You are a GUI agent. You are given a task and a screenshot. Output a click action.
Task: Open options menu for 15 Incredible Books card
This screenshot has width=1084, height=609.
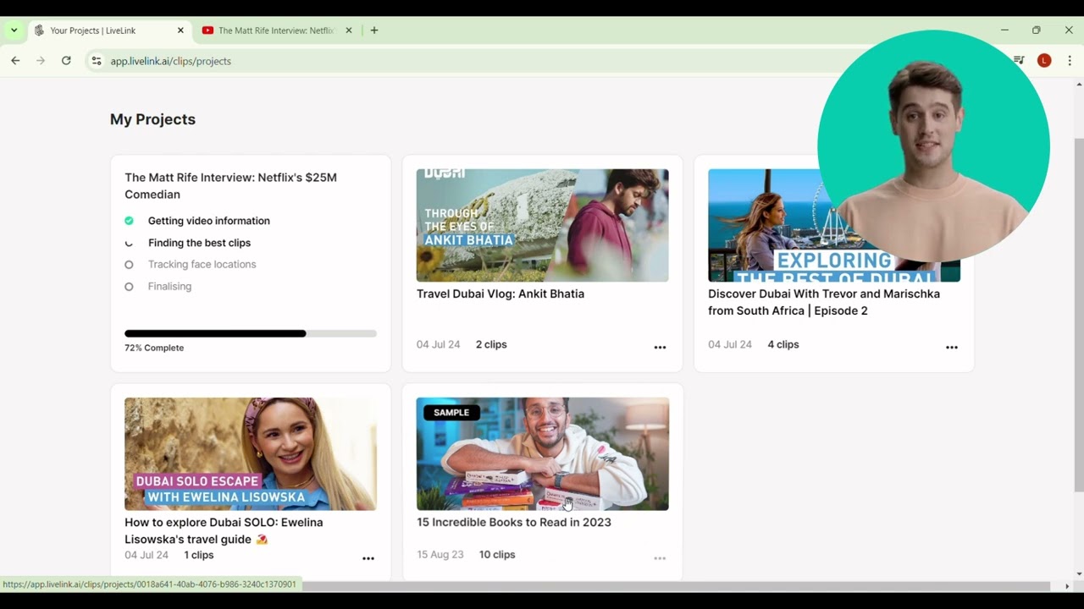click(660, 558)
